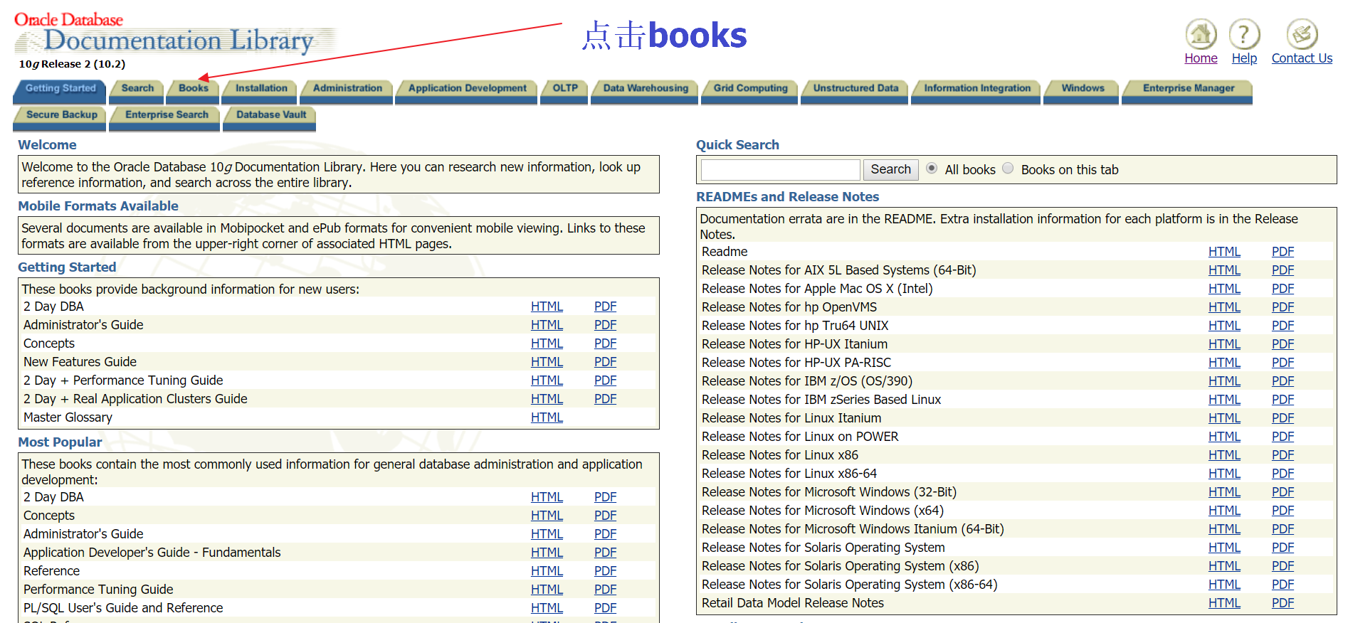Select Books on this tab radio button
The width and height of the screenshot is (1348, 623).
1008,169
